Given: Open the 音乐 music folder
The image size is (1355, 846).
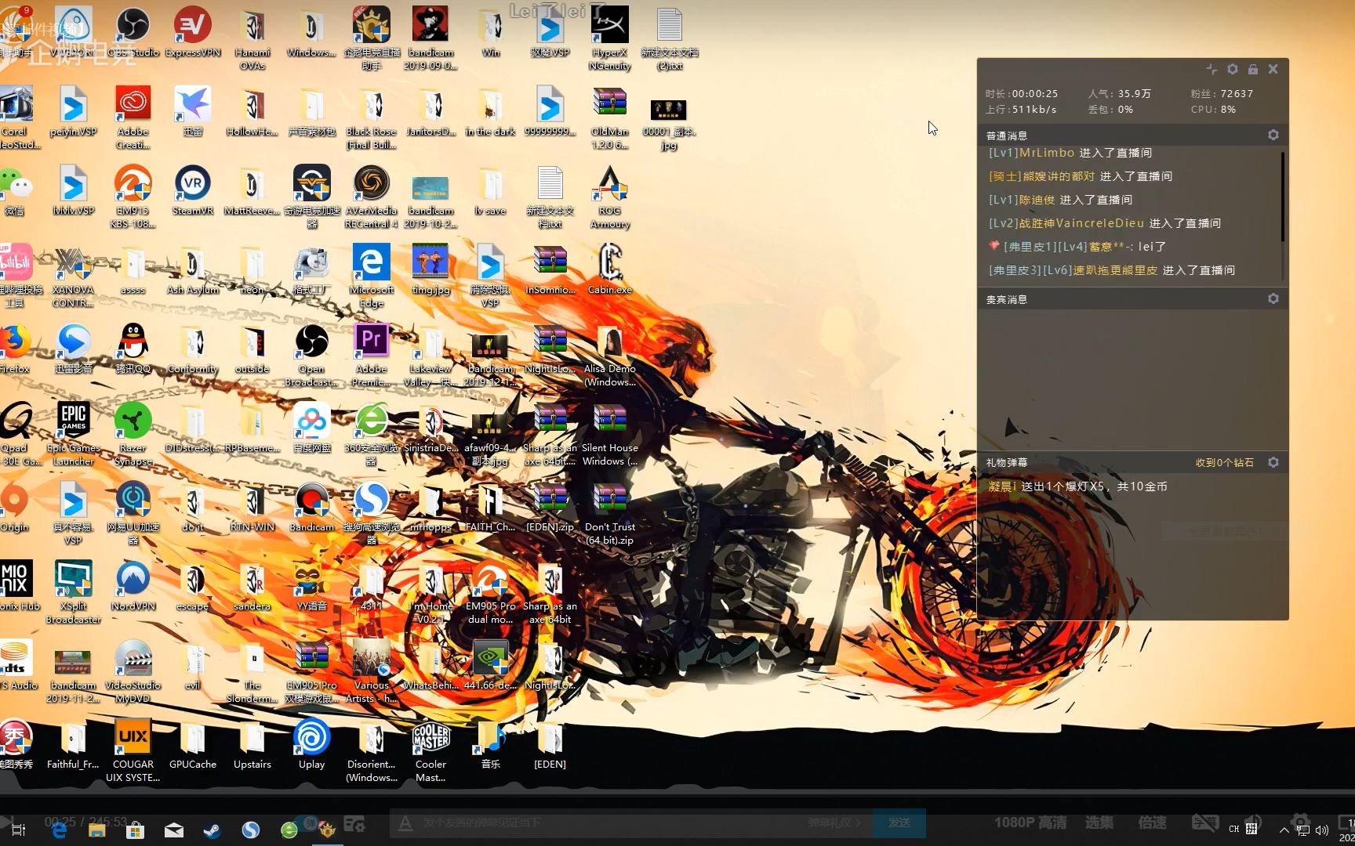Looking at the screenshot, I should coord(490,743).
